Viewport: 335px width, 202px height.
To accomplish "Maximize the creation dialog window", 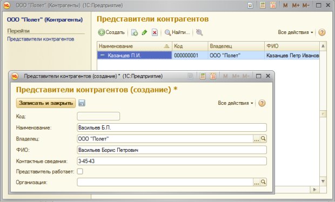I will tap(258, 76).
